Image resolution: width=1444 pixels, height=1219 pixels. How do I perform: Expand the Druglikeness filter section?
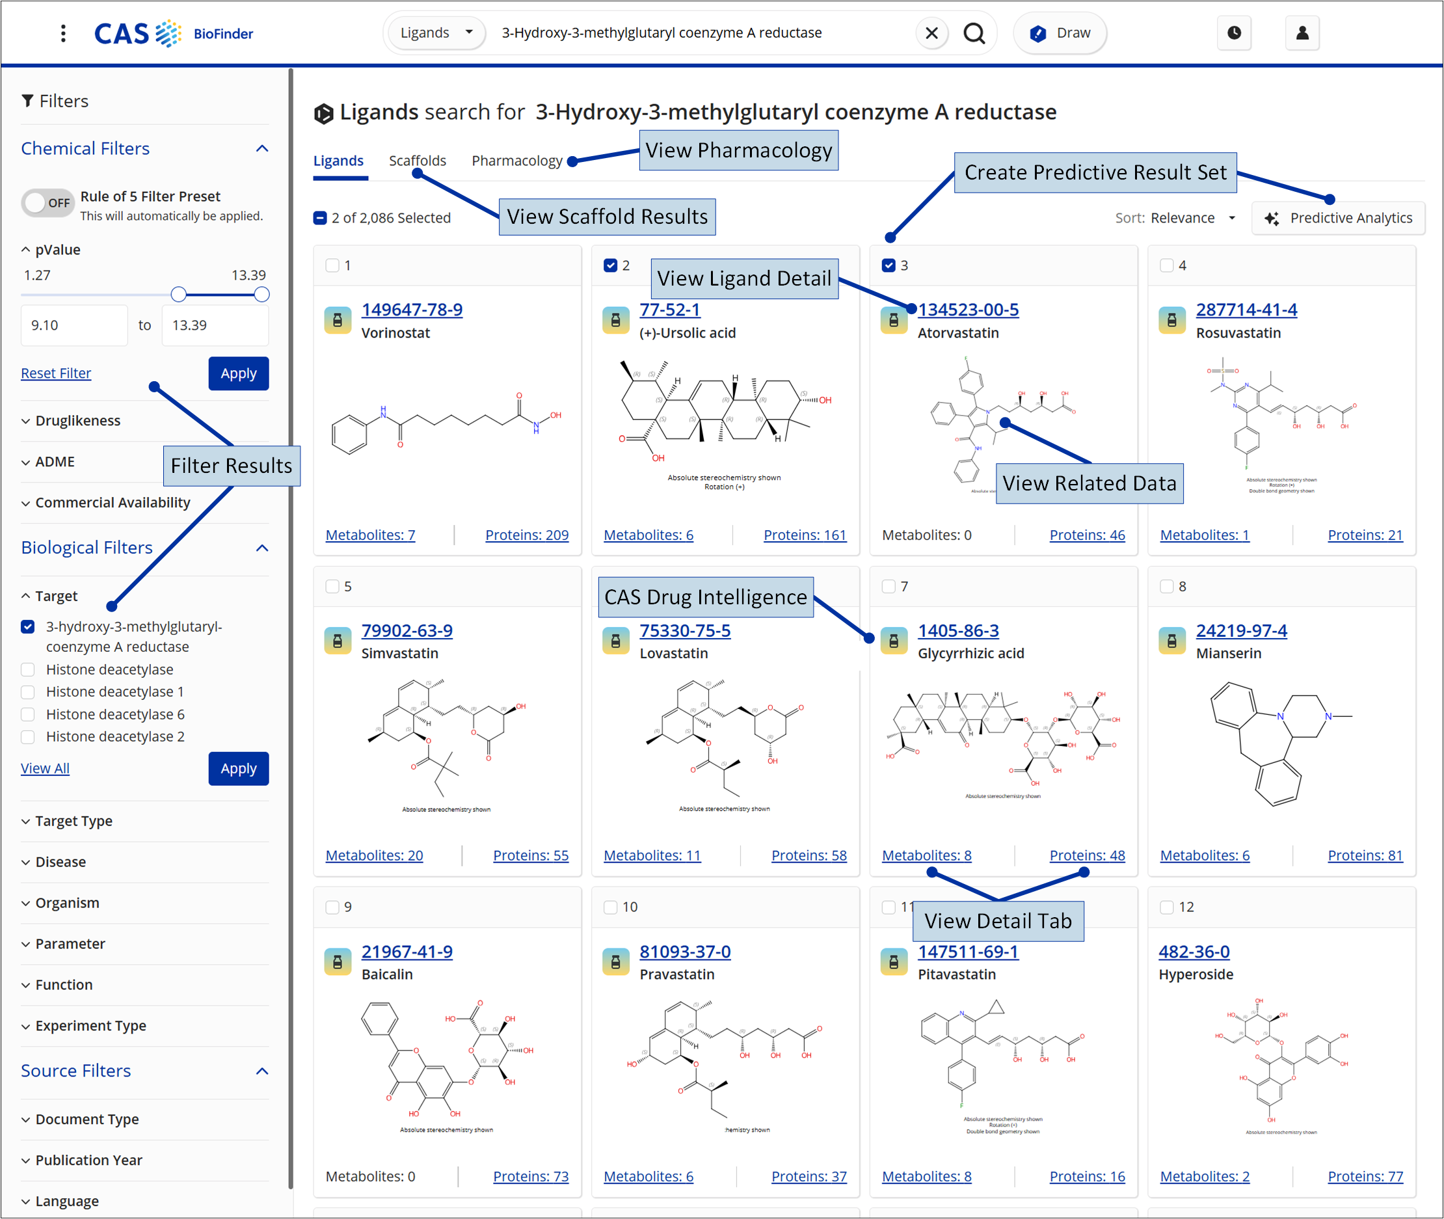pyautogui.click(x=77, y=420)
